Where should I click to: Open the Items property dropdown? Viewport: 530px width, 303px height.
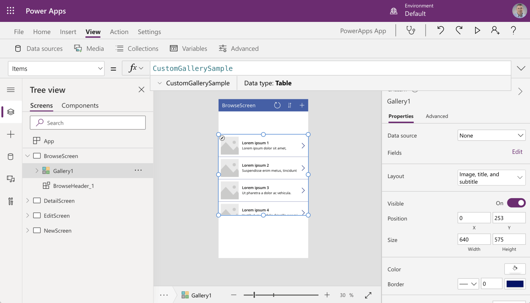point(56,69)
